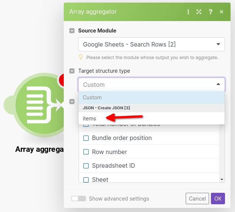This screenshot has width=235, height=212.
Task: Toggle Show advanced settings switch
Action: pyautogui.click(x=79, y=199)
